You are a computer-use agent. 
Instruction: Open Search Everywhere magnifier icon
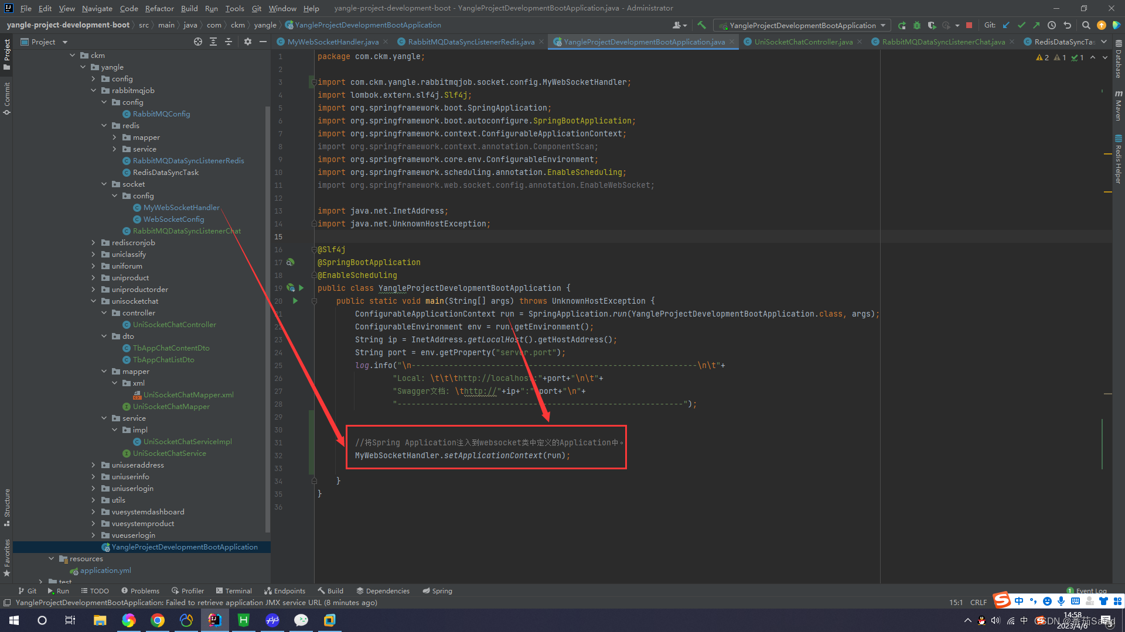[x=1086, y=25]
